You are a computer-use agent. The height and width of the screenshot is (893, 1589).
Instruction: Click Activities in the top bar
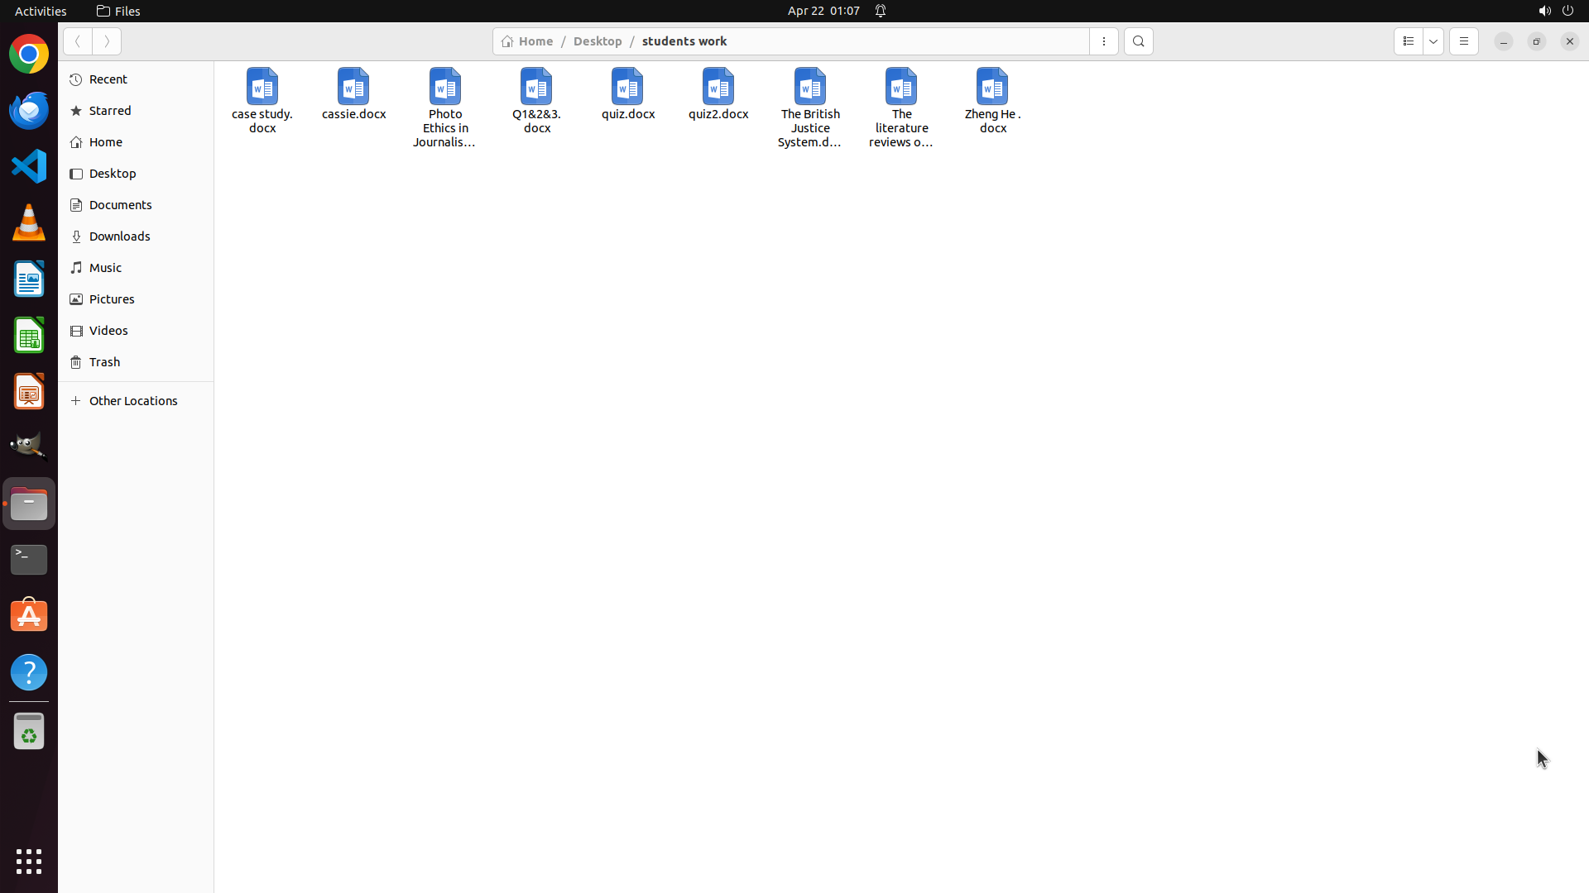41,11
